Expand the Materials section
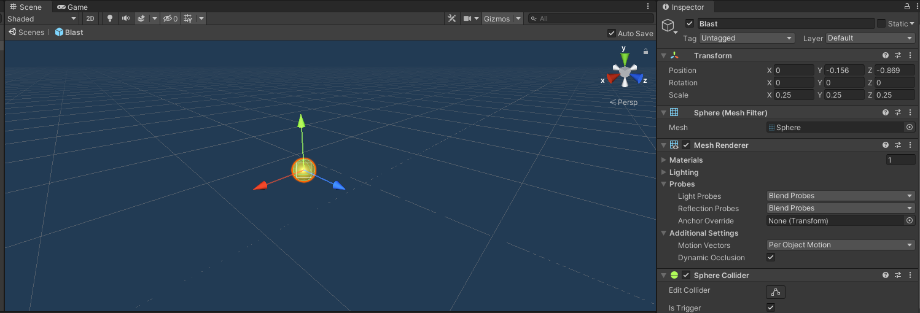Screen dimensions: 920x313 (664, 160)
